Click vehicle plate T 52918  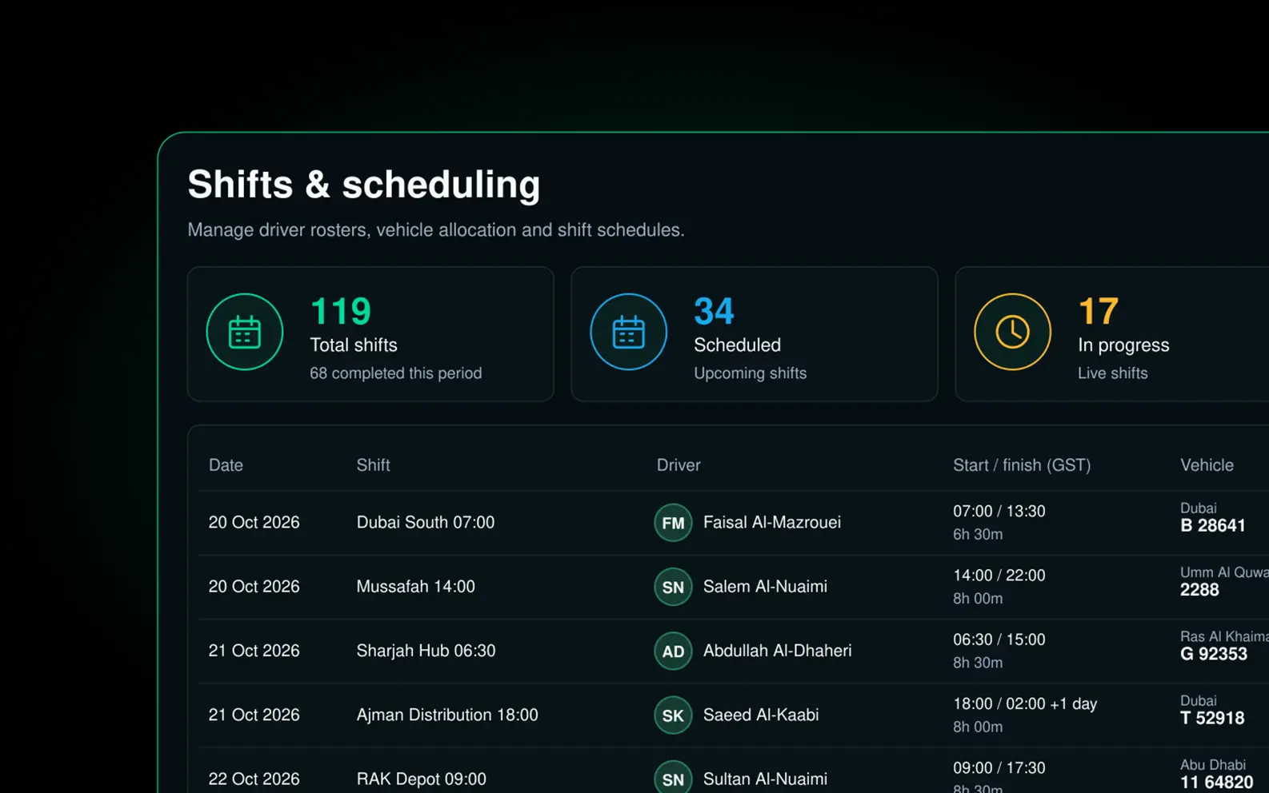1212,718
